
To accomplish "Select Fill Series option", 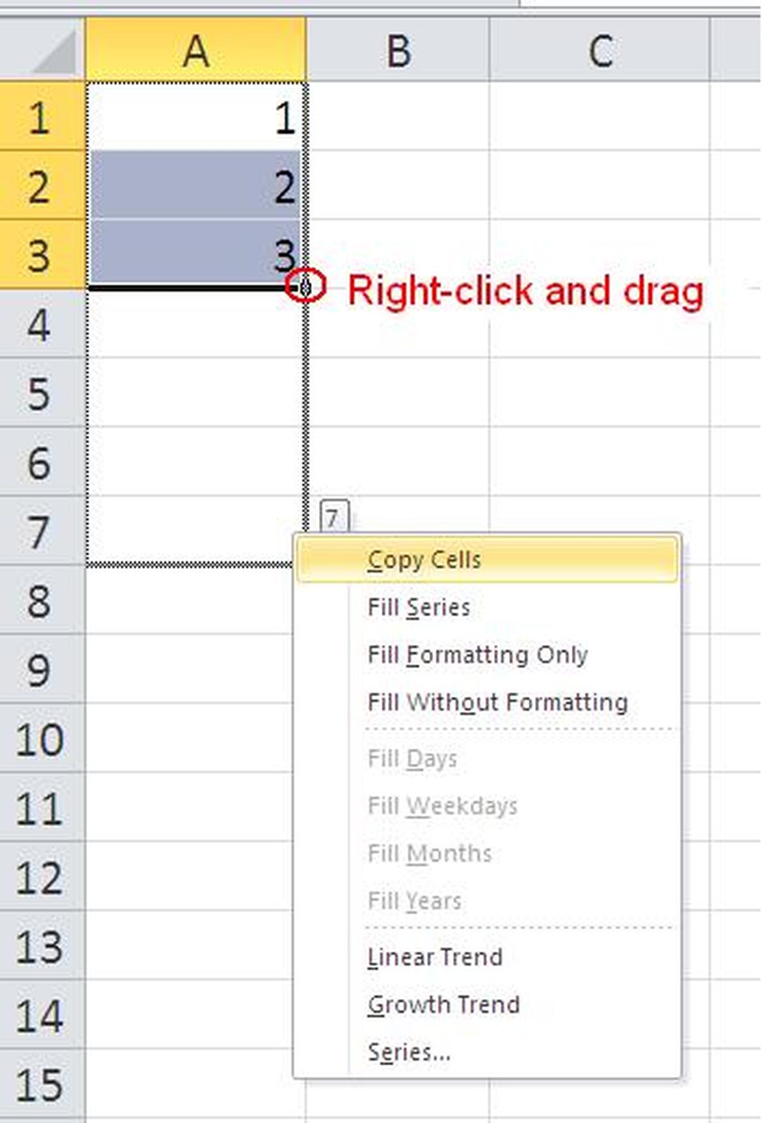I will (x=418, y=607).
